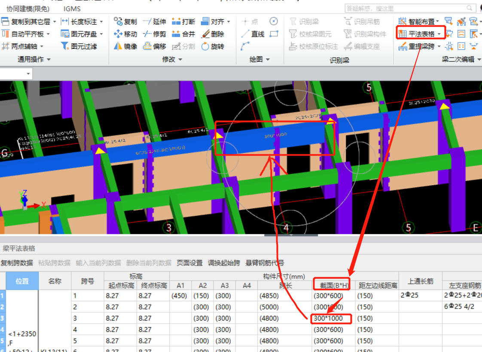
Task: Click 调换起始跨 button
Action: point(224,263)
